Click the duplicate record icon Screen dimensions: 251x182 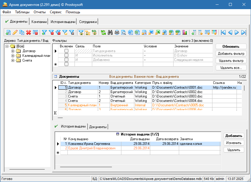[22, 32]
